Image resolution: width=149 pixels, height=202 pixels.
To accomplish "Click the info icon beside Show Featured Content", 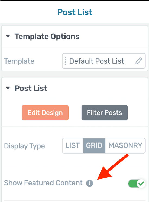I will 89,183.
